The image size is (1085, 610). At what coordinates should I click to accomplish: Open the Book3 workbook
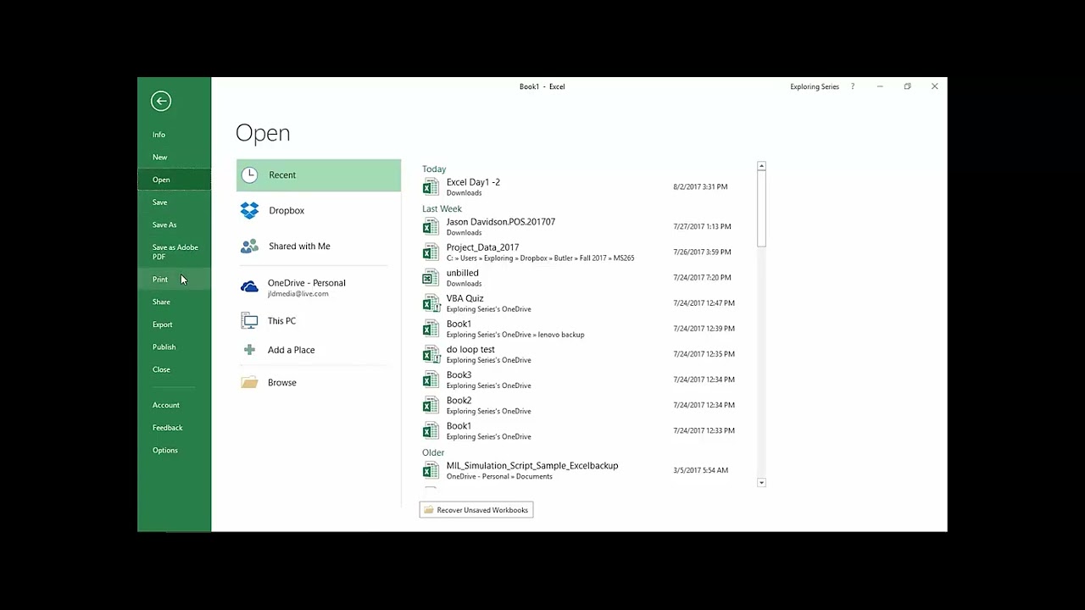click(585, 379)
